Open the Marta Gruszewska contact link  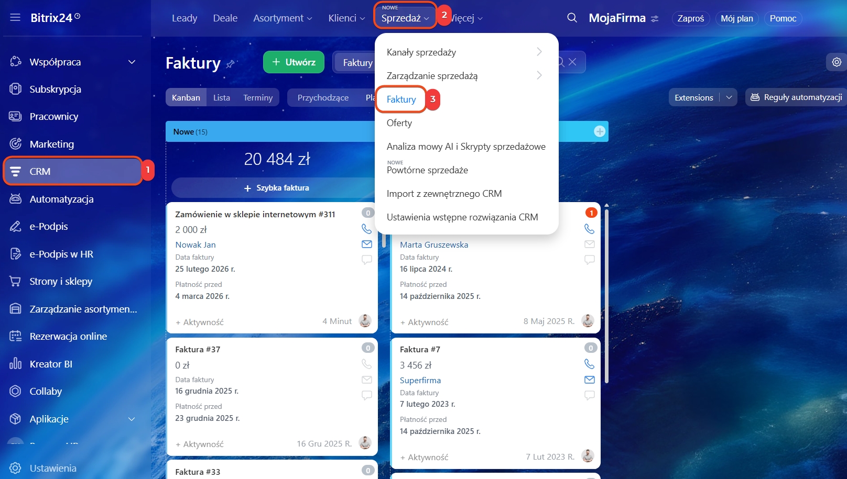click(x=434, y=244)
